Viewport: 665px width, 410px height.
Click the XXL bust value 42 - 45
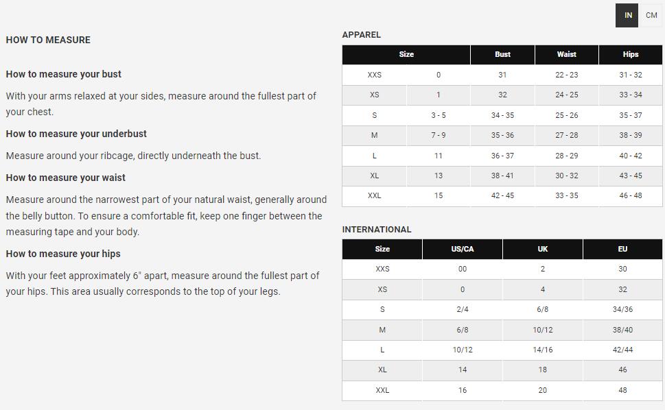pos(502,195)
